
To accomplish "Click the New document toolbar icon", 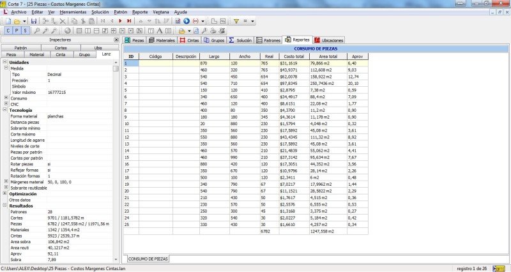I will point(6,21).
